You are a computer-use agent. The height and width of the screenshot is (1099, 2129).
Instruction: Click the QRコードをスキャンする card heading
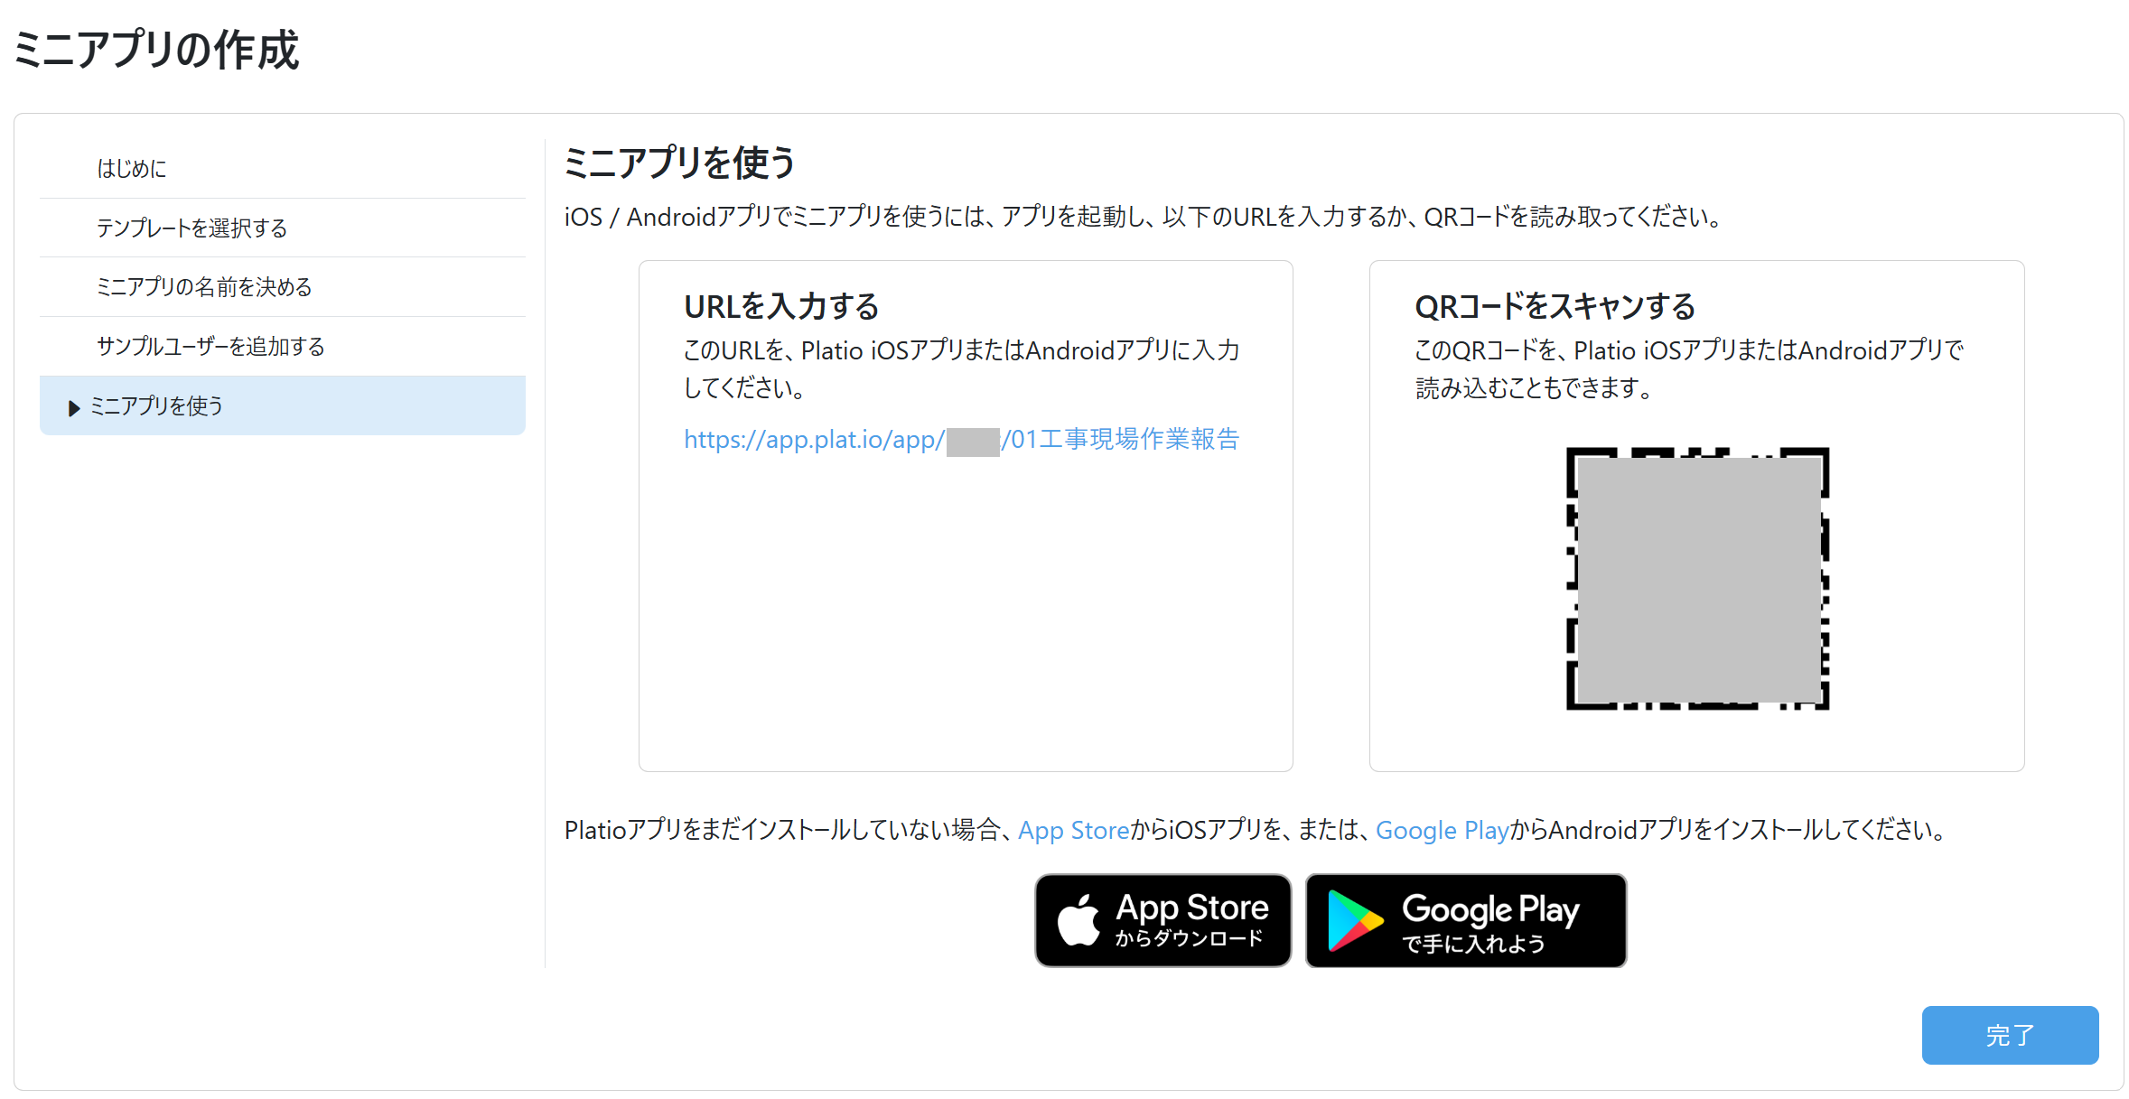pos(1555,307)
